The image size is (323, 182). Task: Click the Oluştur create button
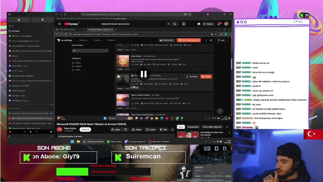point(208,24)
